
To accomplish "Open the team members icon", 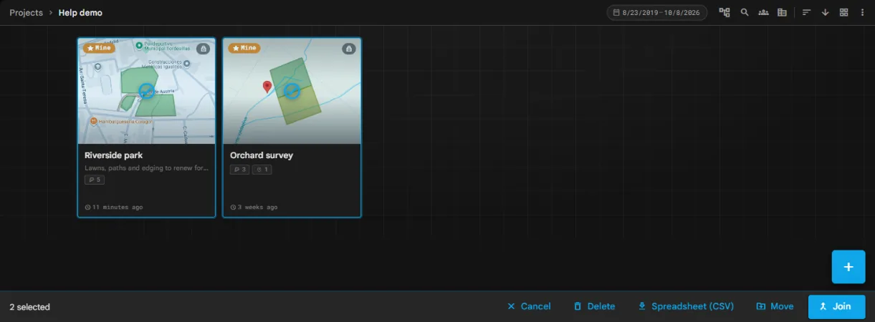I will (x=763, y=13).
